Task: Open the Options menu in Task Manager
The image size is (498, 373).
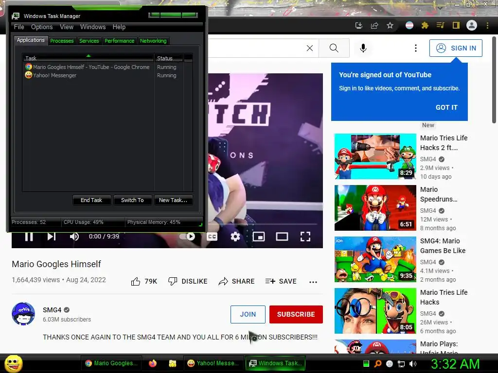Action: click(42, 27)
